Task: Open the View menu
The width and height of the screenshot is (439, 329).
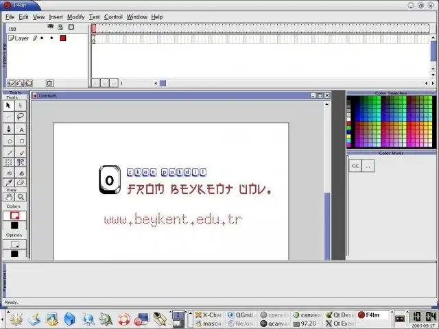Action: [x=38, y=17]
